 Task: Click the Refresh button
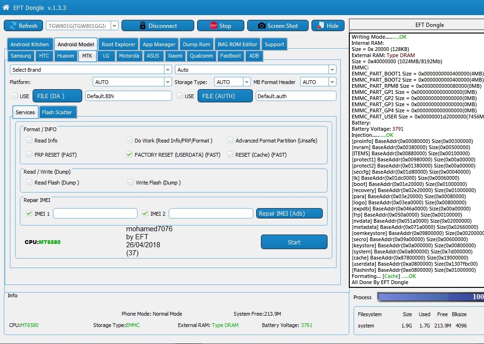24,26
